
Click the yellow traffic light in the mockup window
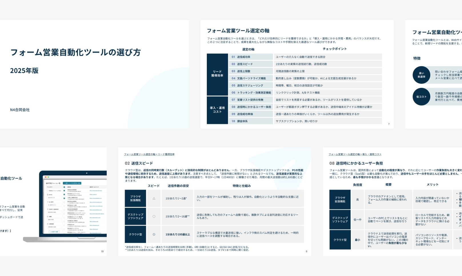47,177
